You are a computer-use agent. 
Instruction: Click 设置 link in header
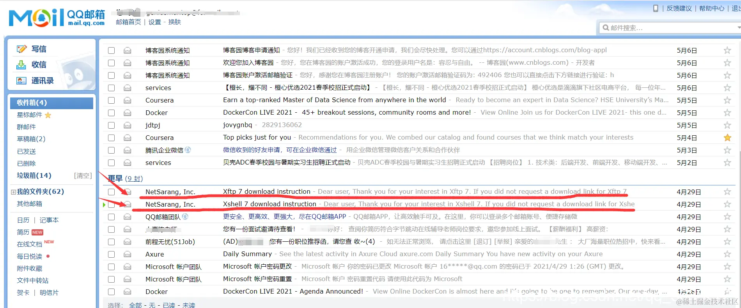click(x=155, y=22)
